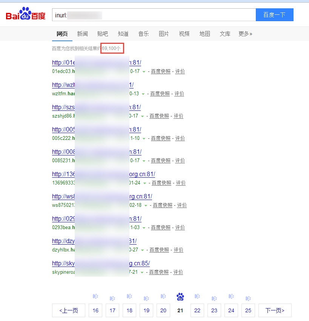Screen dimensions: 309x321
Task: Expand the green arrow under the wzltfm result
Action: (x=143, y=94)
